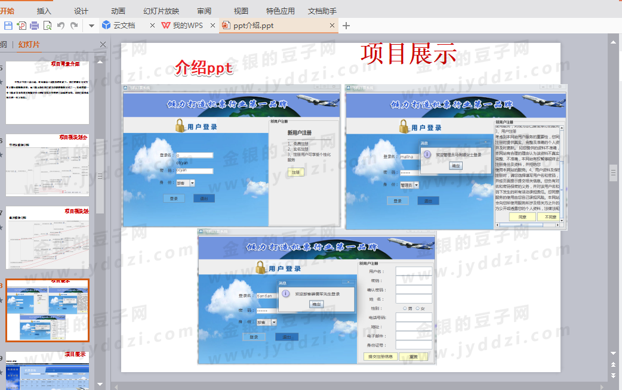Click 身份 dropdown in first login screenshot

185,183
